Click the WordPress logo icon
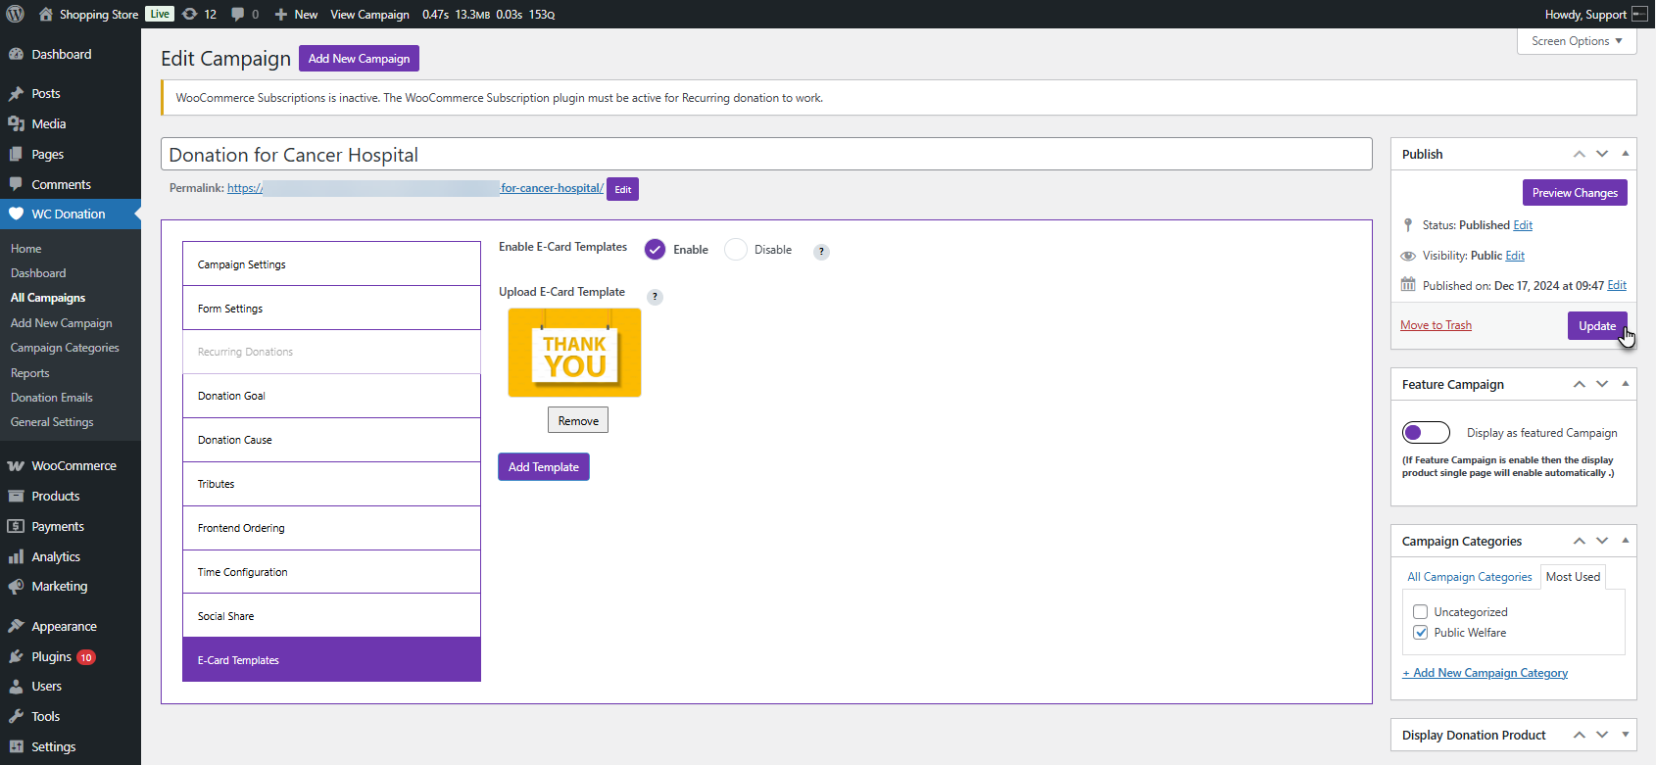The width and height of the screenshot is (1656, 765). coord(15,14)
